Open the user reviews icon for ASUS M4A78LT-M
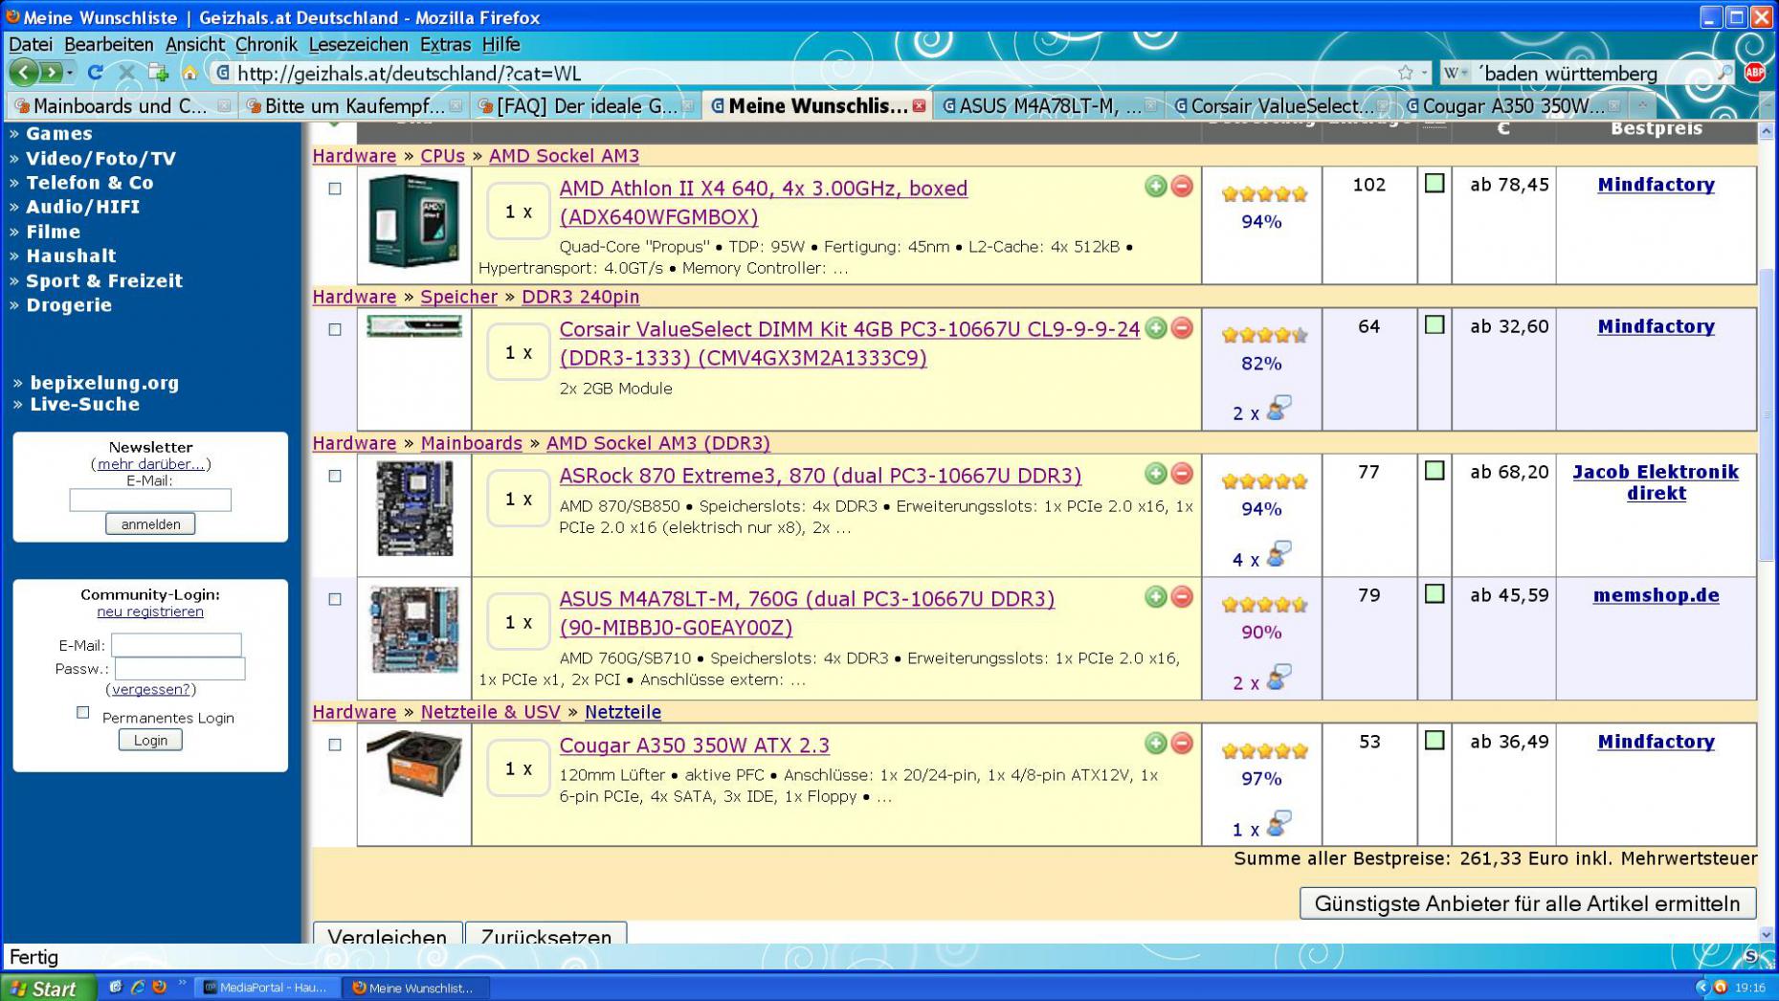Viewport: 1779px width, 1001px height. tap(1279, 678)
